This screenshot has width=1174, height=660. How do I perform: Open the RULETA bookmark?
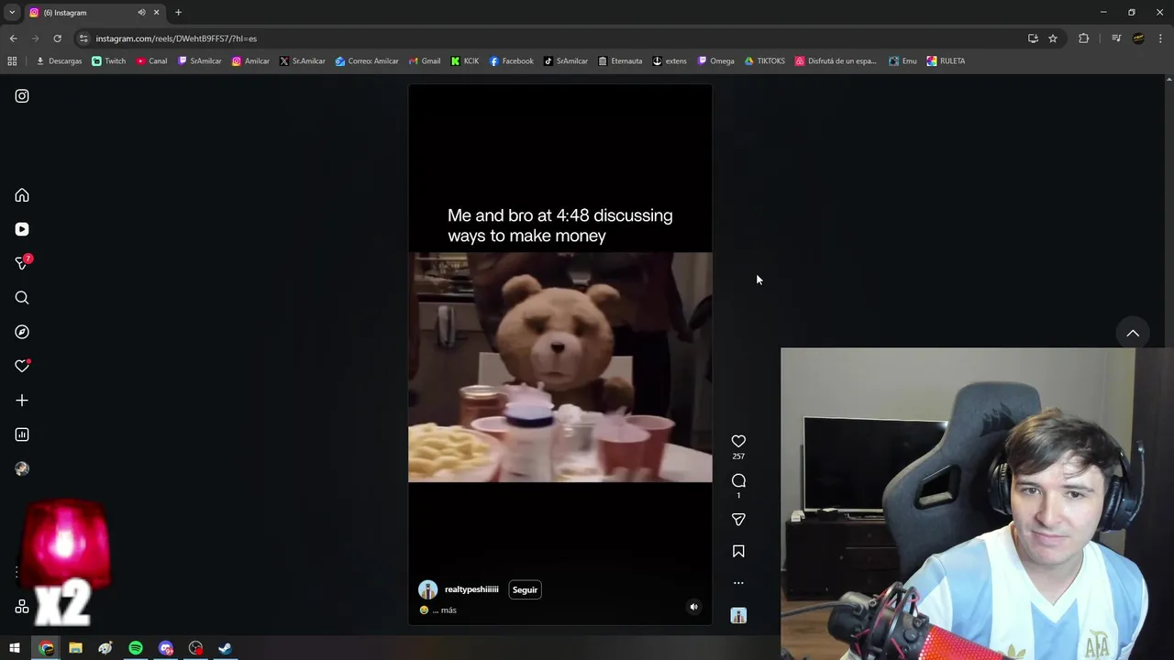pyautogui.click(x=946, y=61)
